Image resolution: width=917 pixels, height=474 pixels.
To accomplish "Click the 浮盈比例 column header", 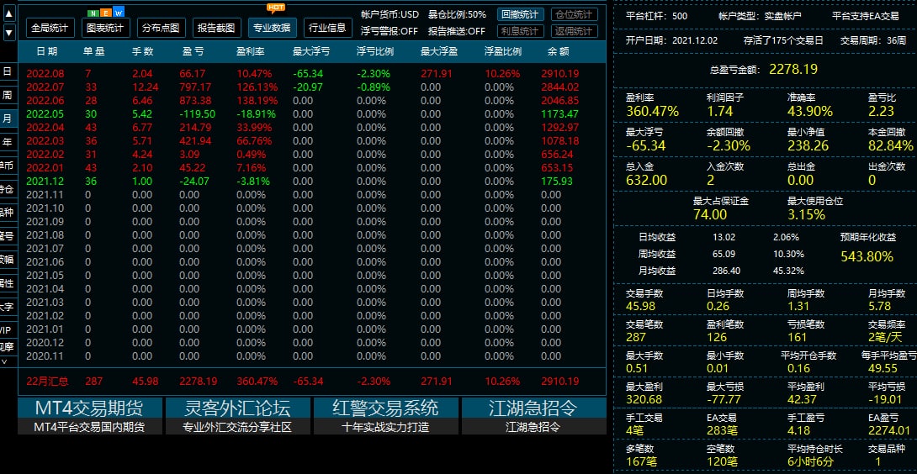I will coord(502,51).
